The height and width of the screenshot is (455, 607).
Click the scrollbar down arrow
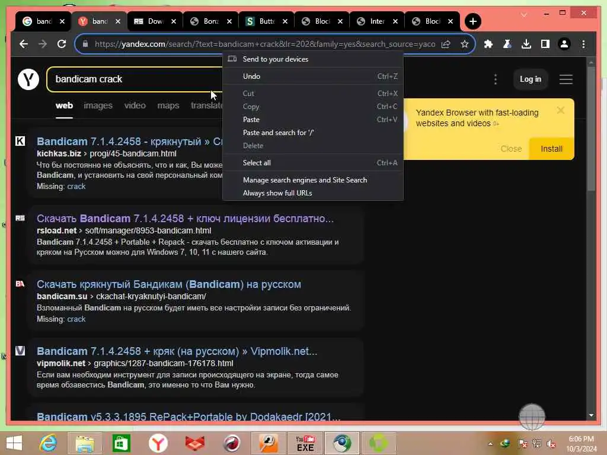(x=591, y=415)
